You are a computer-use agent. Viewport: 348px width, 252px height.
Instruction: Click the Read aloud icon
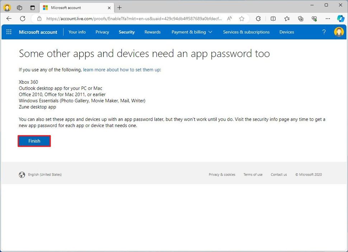coord(229,19)
